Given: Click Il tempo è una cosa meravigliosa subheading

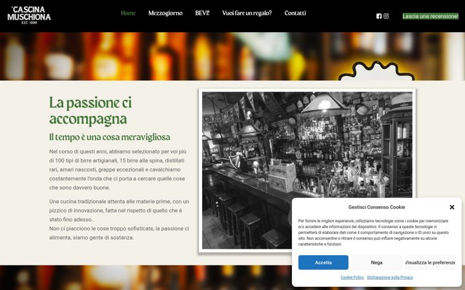Looking at the screenshot, I should coord(110,137).
